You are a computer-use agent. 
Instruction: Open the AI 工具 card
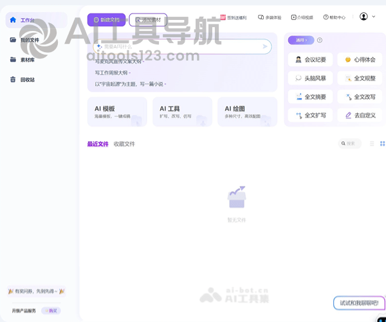(x=183, y=112)
